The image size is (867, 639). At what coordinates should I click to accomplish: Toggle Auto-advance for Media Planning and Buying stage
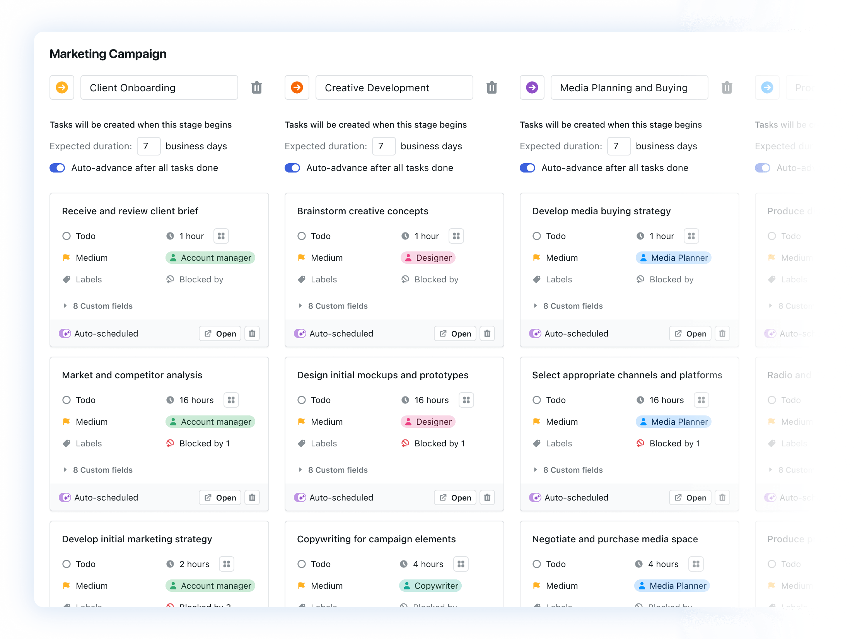(527, 168)
